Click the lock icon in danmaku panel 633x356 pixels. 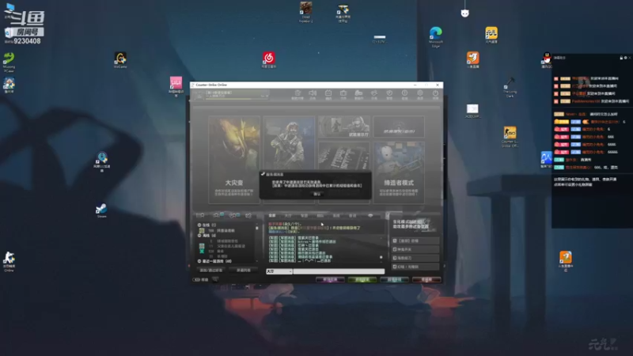(x=621, y=58)
